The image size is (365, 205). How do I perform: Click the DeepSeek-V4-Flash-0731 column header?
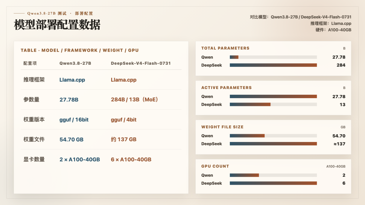[x=141, y=63]
